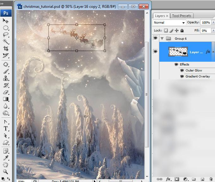Select the Layer 16 copy 2 thumbnail

[178, 52]
